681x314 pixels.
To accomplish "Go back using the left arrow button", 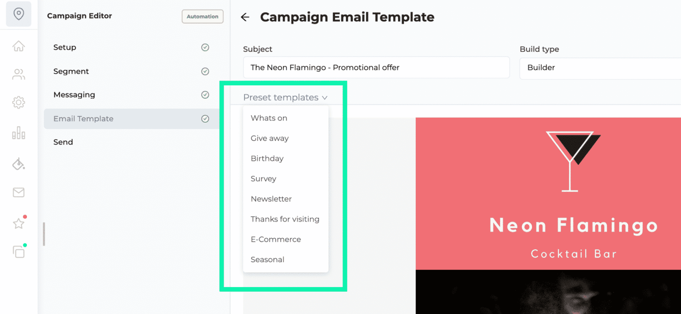I will click(245, 17).
